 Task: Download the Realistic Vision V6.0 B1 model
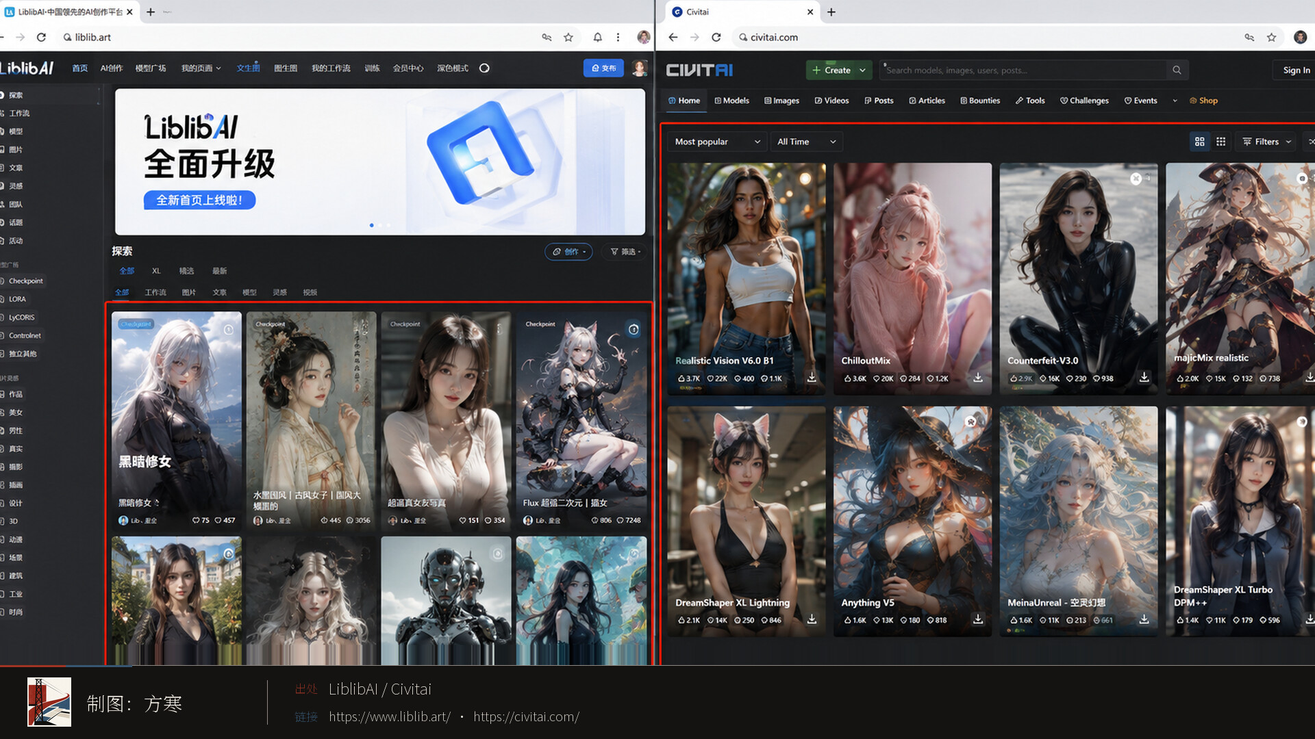click(812, 378)
